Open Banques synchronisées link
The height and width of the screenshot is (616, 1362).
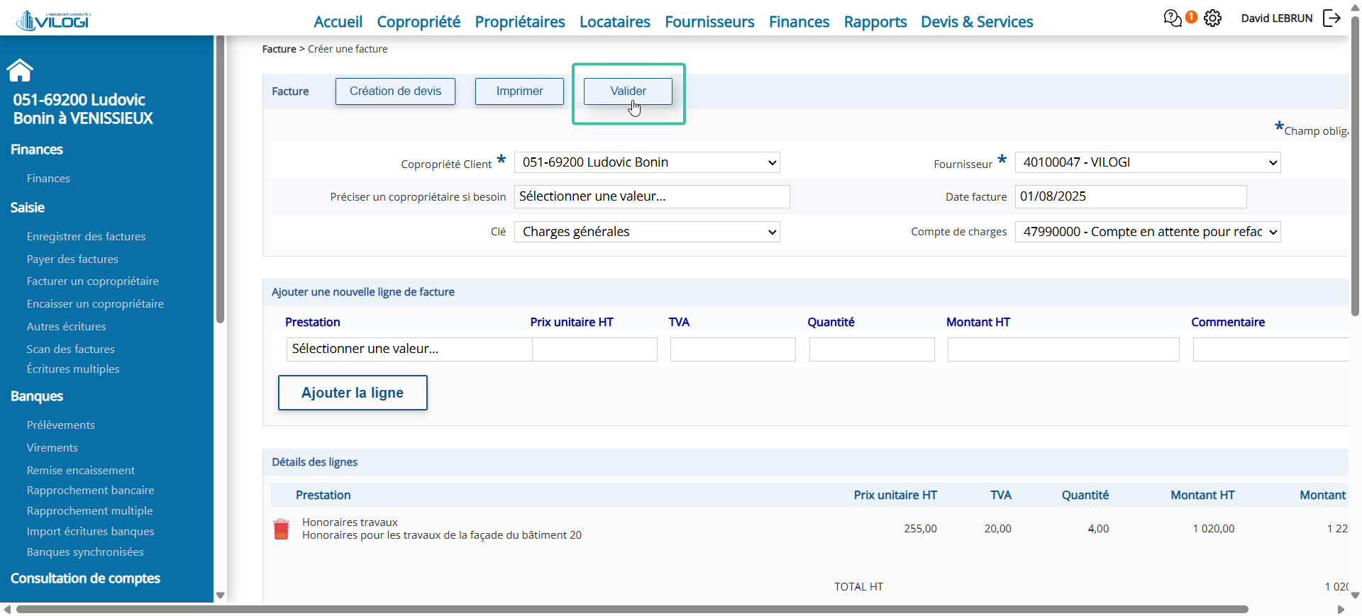(85, 552)
